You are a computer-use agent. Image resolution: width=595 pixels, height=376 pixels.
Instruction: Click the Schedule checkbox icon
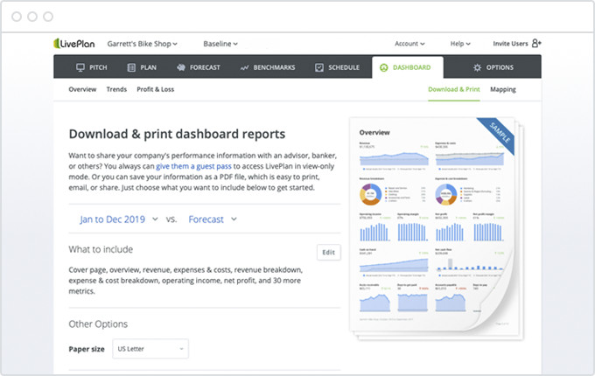pos(319,67)
